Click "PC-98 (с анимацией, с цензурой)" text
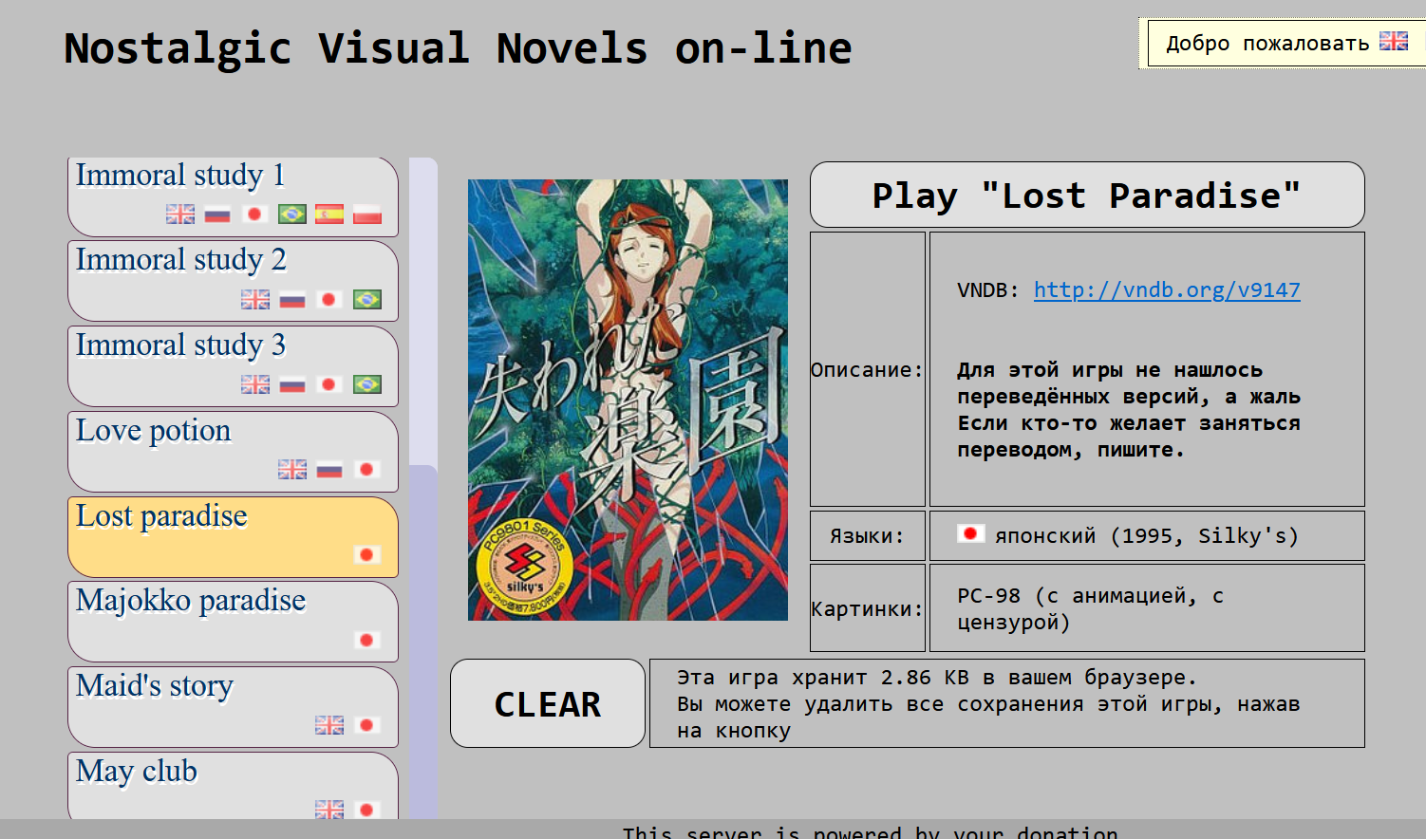 [x=1090, y=608]
